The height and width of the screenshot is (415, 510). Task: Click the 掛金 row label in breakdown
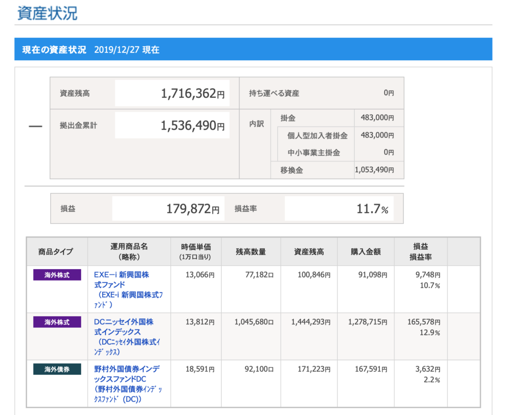pos(288,118)
